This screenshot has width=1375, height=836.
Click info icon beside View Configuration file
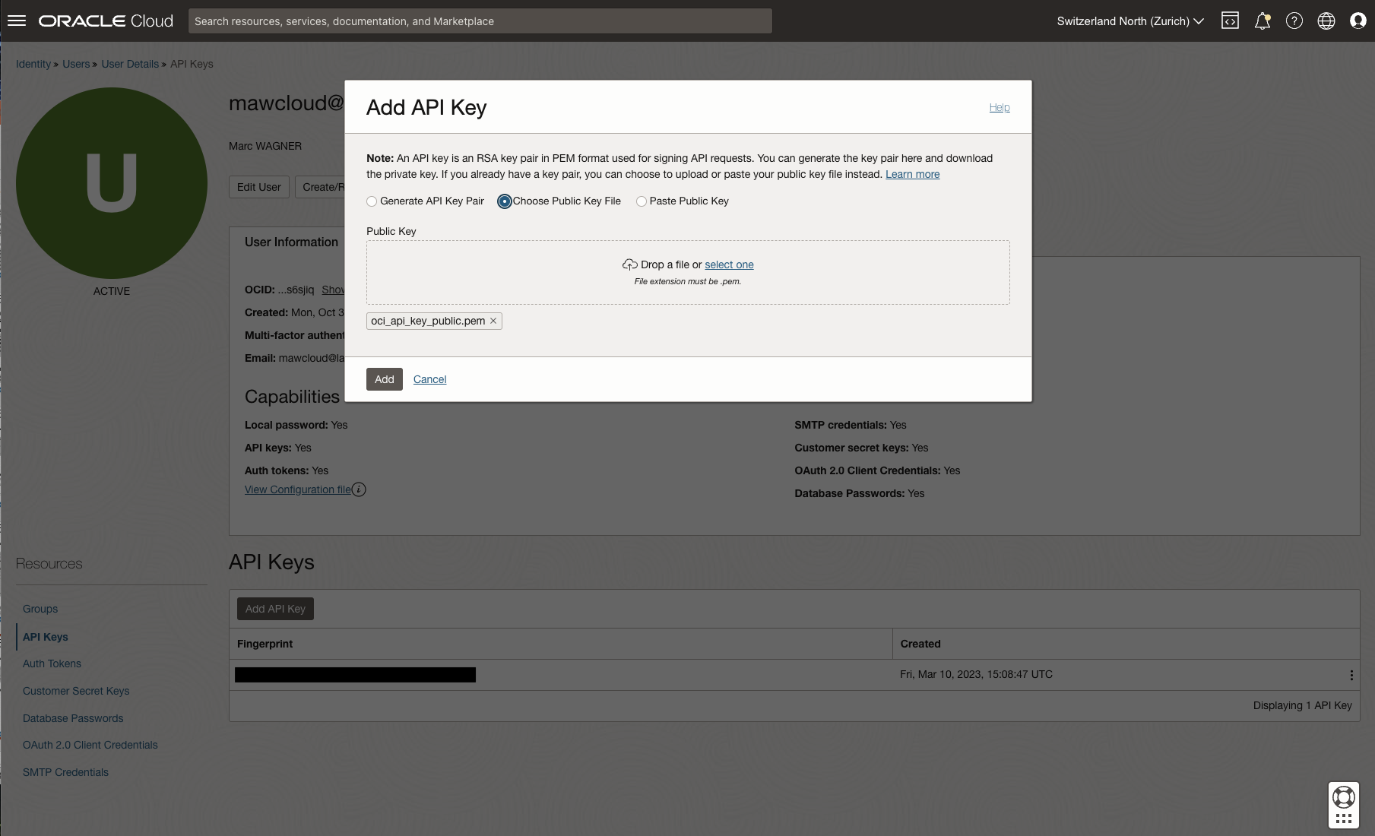359,489
